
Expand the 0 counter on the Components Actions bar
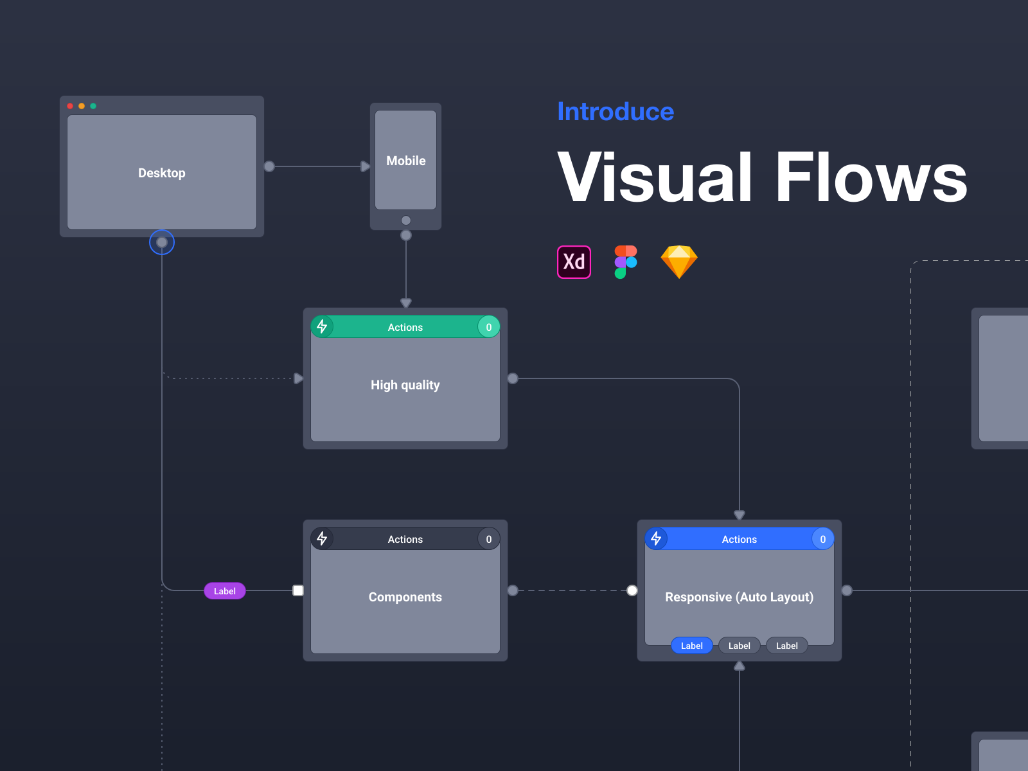(488, 539)
